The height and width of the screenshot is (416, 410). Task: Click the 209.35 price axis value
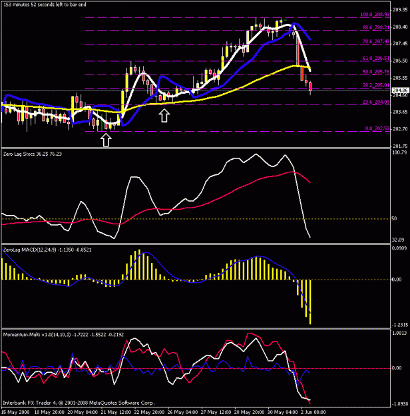point(400,10)
